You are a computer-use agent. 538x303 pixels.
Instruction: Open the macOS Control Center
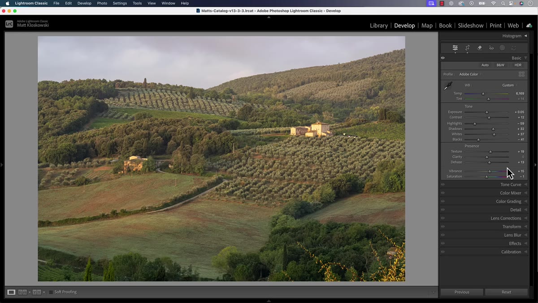512,3
